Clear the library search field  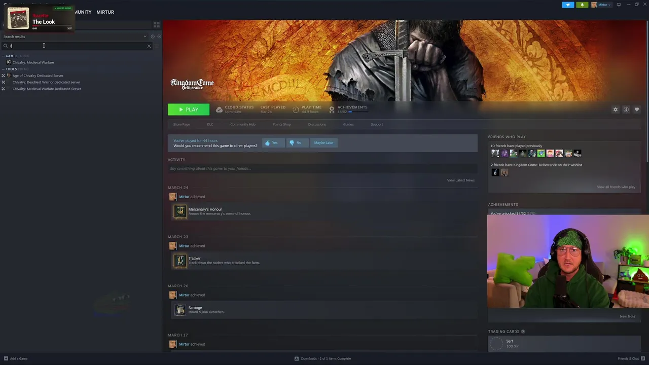pos(149,46)
